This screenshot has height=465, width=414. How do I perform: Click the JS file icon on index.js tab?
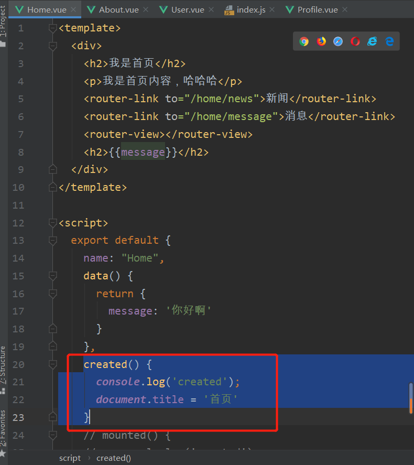[x=229, y=10]
